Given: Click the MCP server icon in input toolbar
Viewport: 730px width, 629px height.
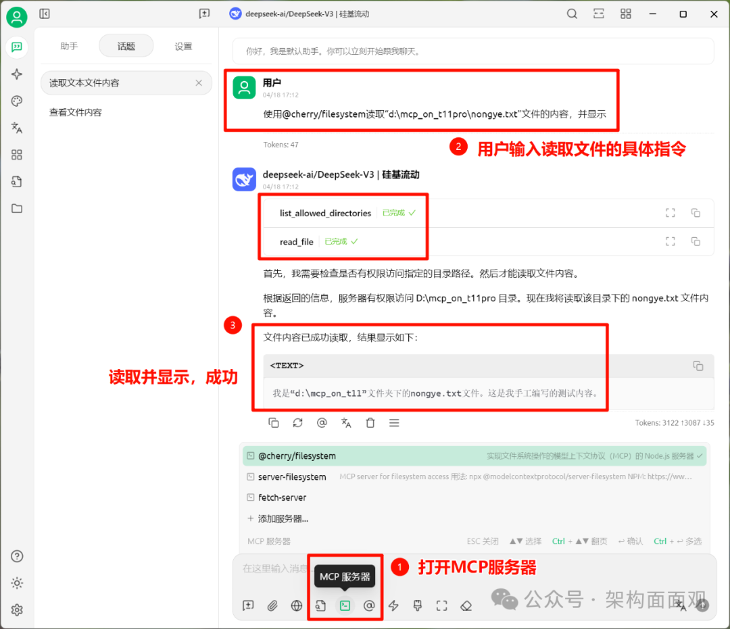Looking at the screenshot, I should (345, 605).
